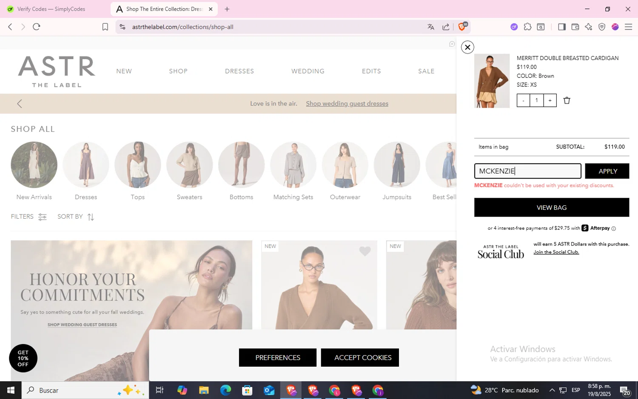This screenshot has width=638, height=399.
Task: Select the Jumpsuits category circle
Action: (397, 165)
